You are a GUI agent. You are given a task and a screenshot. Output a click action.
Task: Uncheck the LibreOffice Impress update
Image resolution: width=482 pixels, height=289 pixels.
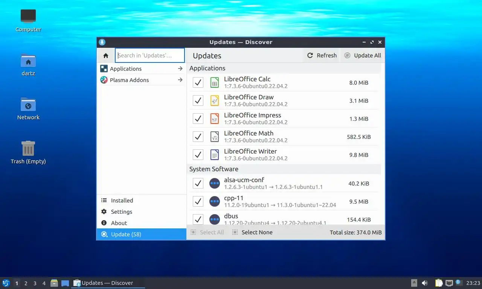[x=198, y=119]
